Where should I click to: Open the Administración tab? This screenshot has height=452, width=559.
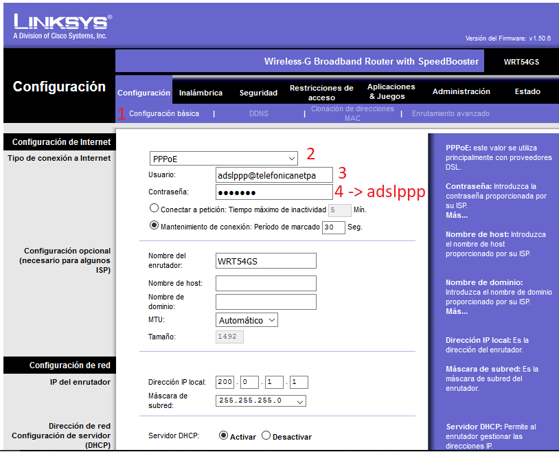click(x=461, y=91)
